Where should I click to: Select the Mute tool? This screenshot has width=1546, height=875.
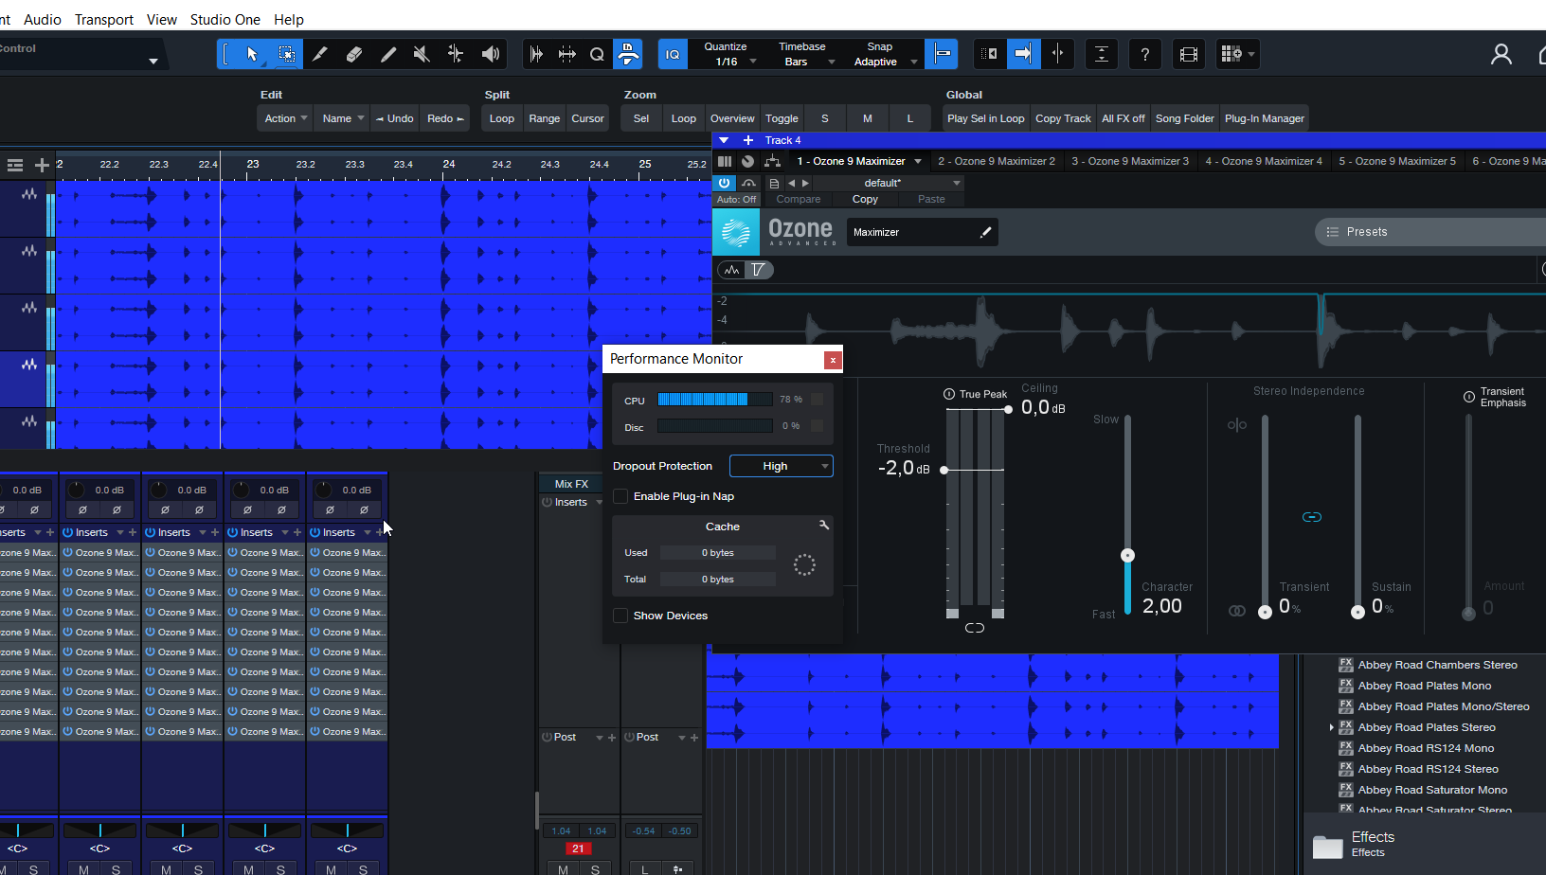click(422, 54)
